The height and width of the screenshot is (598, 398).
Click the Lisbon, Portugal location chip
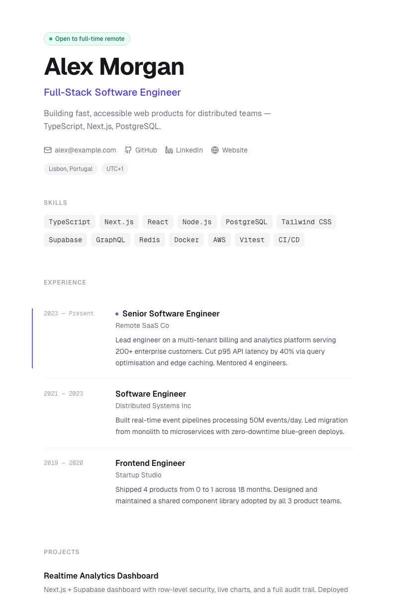[71, 169]
